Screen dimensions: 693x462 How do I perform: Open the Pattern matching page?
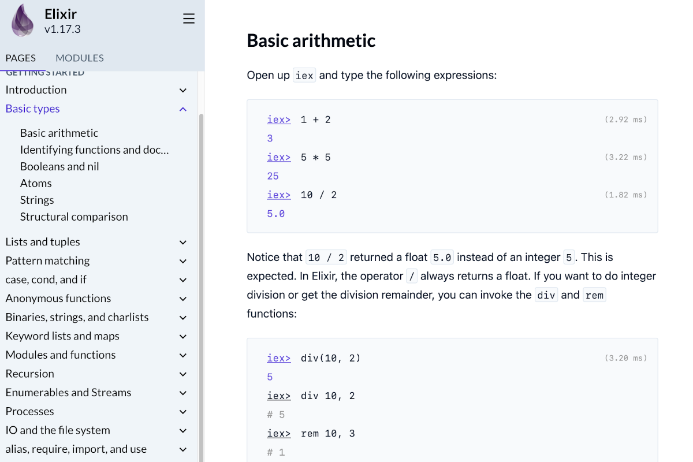[47, 260]
